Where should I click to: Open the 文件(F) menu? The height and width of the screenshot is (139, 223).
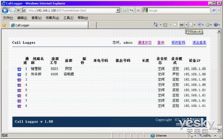pyautogui.click(x=8, y=18)
